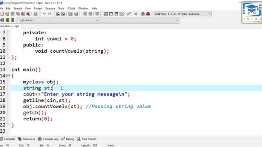Switch to the Find Results tab
The height and width of the screenshot is (147, 262).
click(87, 139)
